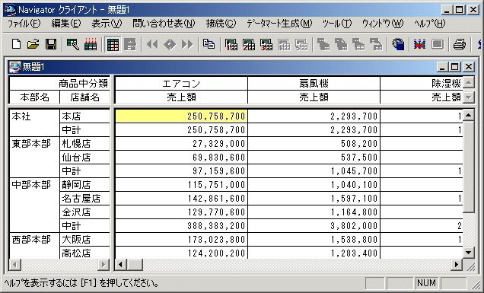Toggle the pressed colored grid view icon
The height and width of the screenshot is (293, 484).
[x=113, y=45]
